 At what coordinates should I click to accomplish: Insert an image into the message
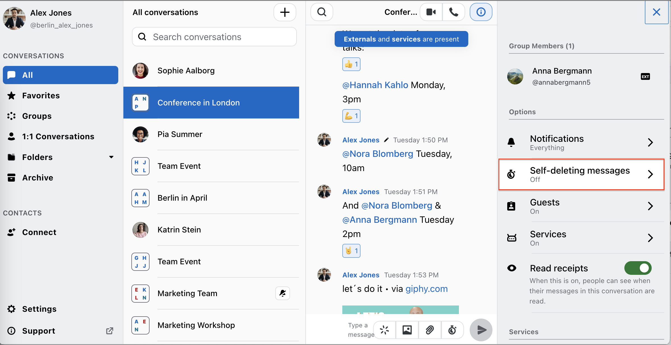click(x=407, y=330)
